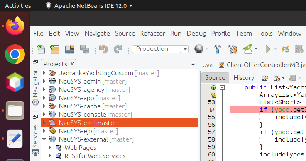This screenshot has height=161, width=306.
Task: Expand the NauSYS-app project node
Action: pos(44,98)
